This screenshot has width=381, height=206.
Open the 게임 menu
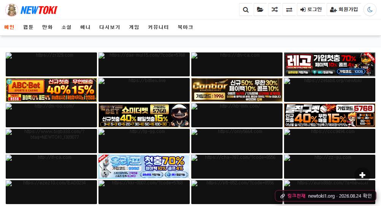pyautogui.click(x=134, y=27)
